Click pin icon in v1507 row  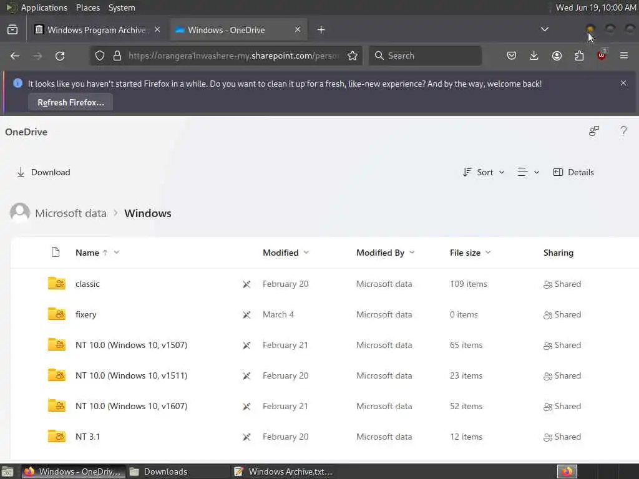pyautogui.click(x=246, y=346)
